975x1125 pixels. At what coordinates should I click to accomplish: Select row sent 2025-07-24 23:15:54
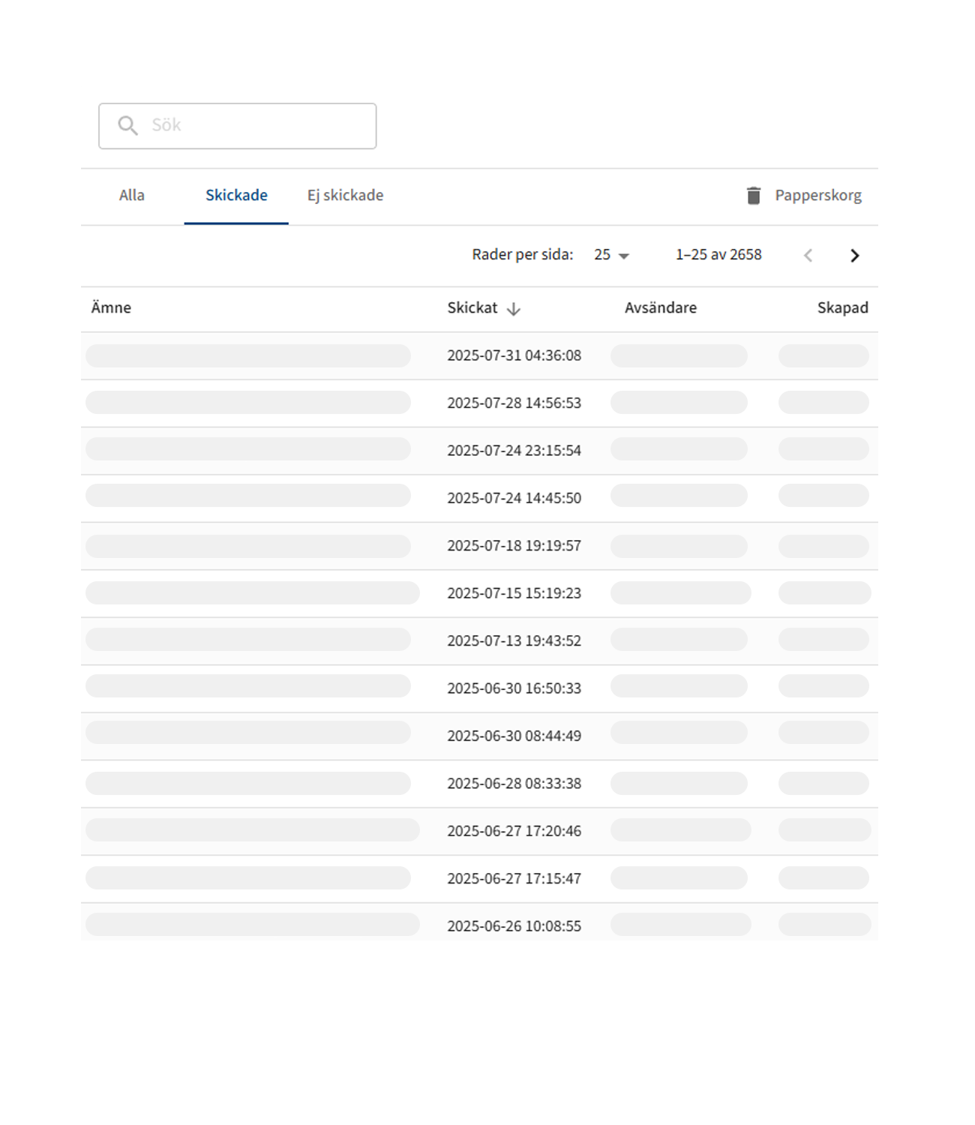[x=514, y=451]
